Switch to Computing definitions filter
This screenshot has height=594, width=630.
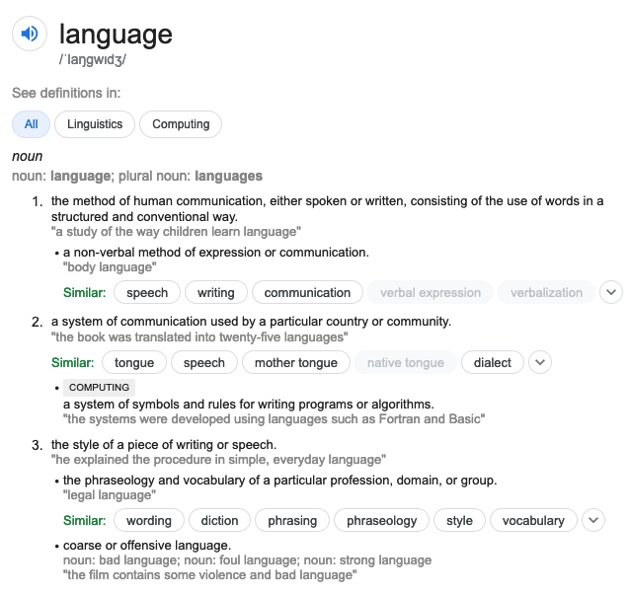[181, 124]
